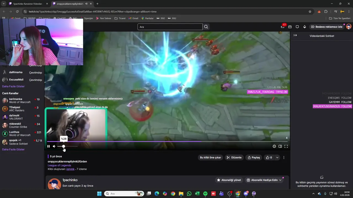Open nidowskii Counter-Strike channel
The width and height of the screenshot is (353, 198).
point(22,125)
